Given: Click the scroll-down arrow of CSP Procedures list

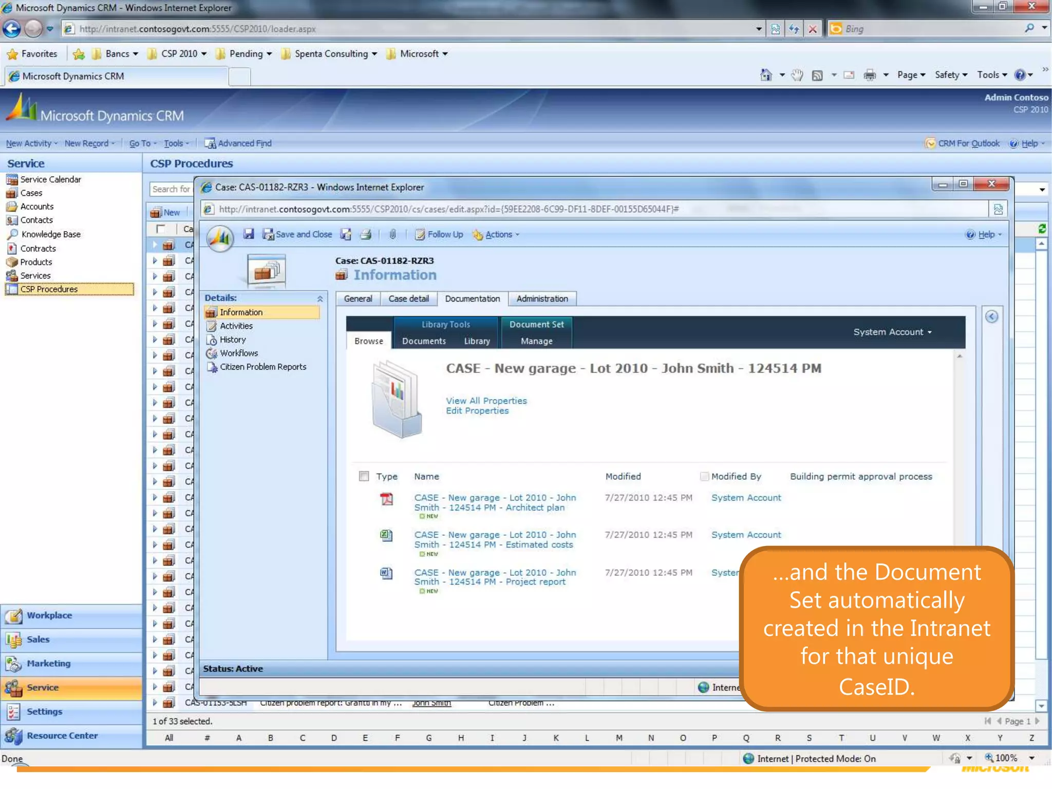Looking at the screenshot, I should click(1041, 705).
